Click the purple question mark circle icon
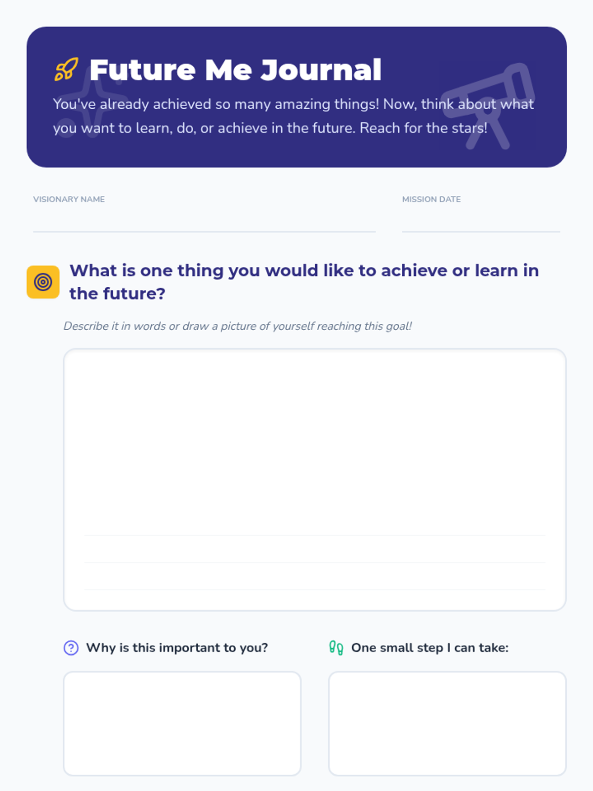 [71, 648]
